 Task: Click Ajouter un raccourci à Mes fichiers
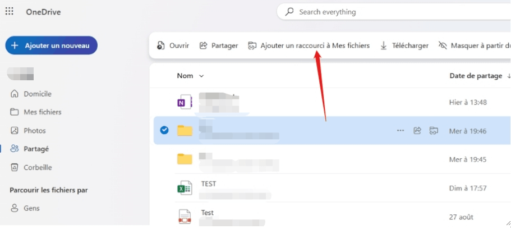(309, 45)
